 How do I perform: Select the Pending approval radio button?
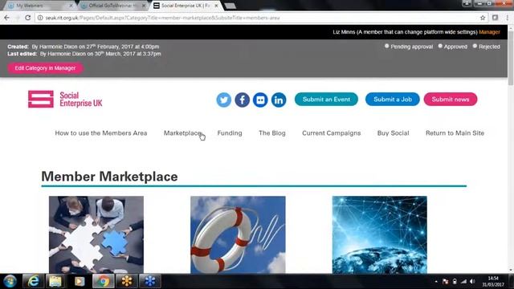point(387,47)
